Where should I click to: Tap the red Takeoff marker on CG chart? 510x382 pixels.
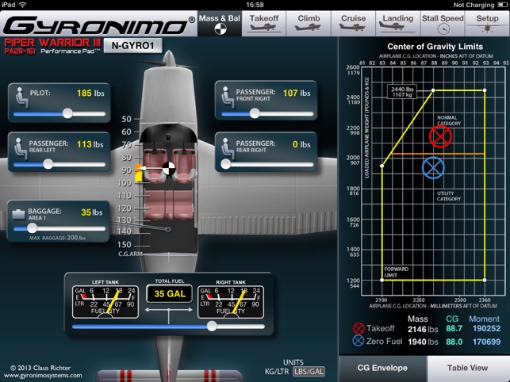440,136
